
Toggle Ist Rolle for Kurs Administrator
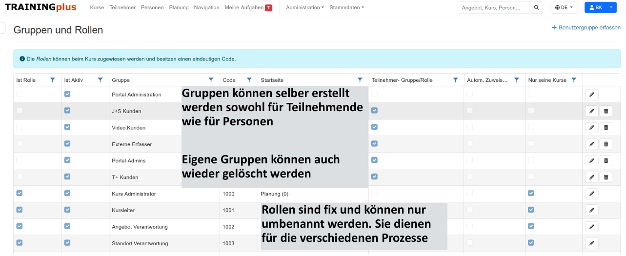[20, 193]
